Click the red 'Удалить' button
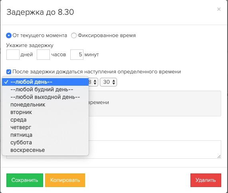228x193 pixels. [x=206, y=180]
